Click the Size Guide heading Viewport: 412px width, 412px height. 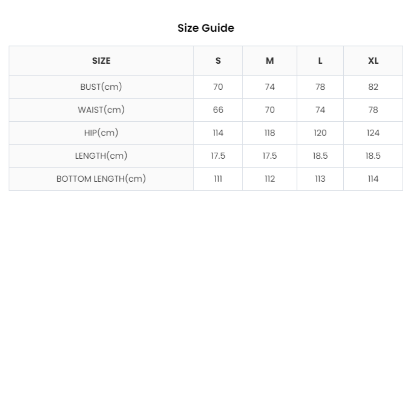206,28
